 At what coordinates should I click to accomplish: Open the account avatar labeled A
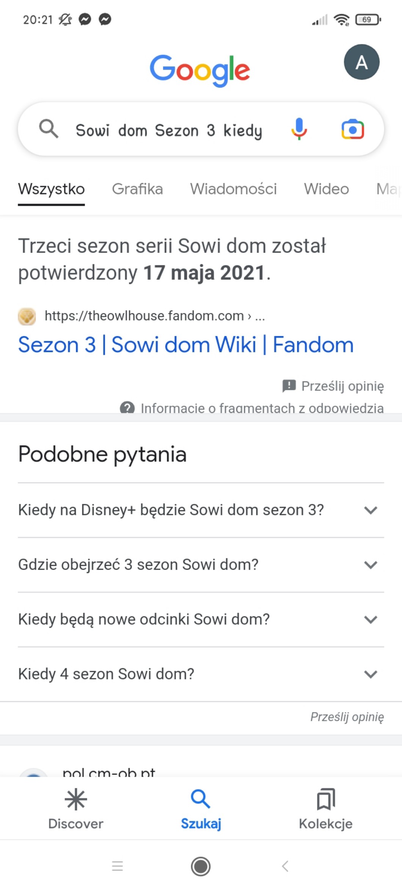(361, 62)
